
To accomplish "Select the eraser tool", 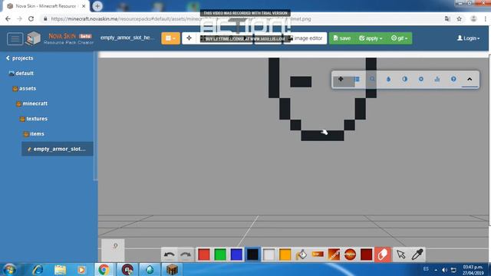I will [383, 255].
